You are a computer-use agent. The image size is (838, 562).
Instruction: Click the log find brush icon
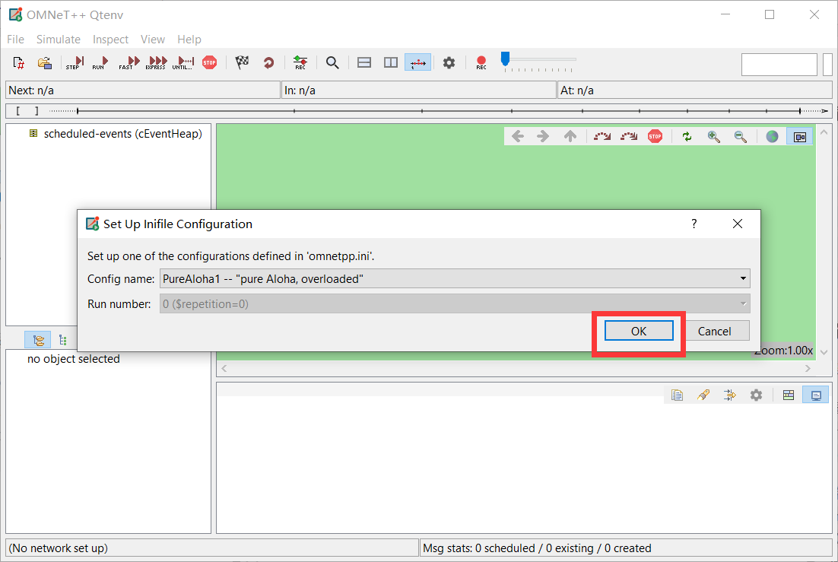click(703, 395)
